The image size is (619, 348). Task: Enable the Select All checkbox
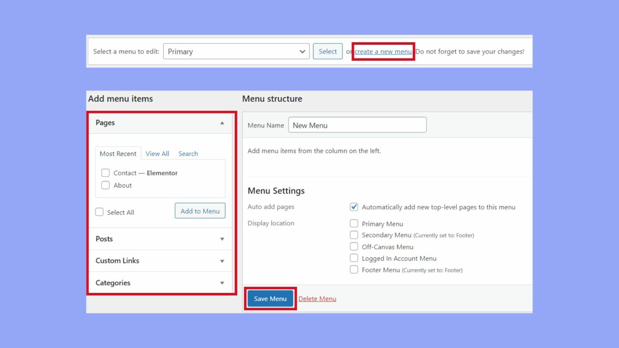pyautogui.click(x=99, y=211)
